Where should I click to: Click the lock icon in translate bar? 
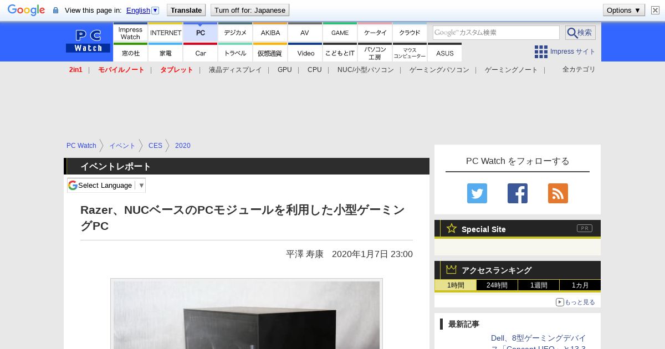coord(55,11)
